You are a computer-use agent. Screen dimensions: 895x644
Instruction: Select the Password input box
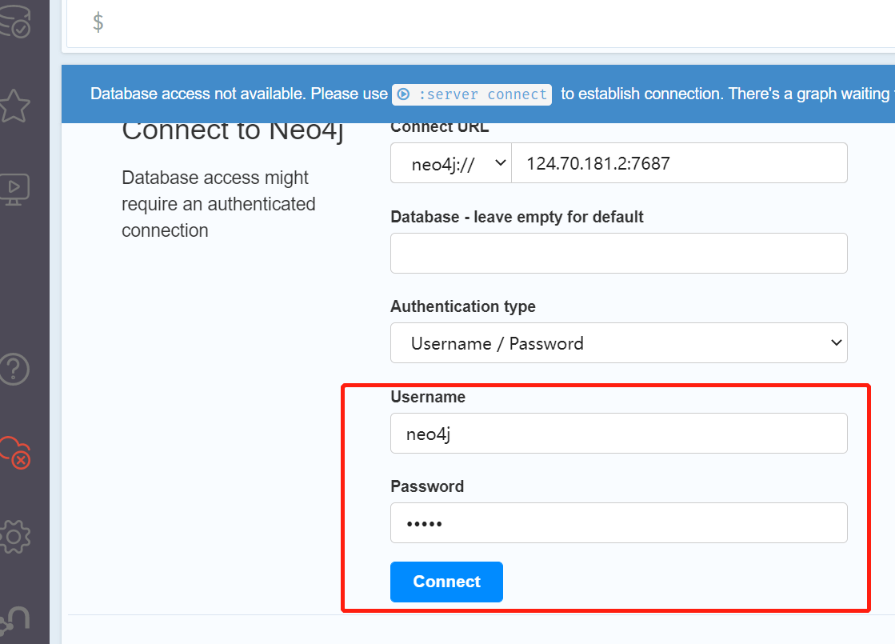[618, 523]
